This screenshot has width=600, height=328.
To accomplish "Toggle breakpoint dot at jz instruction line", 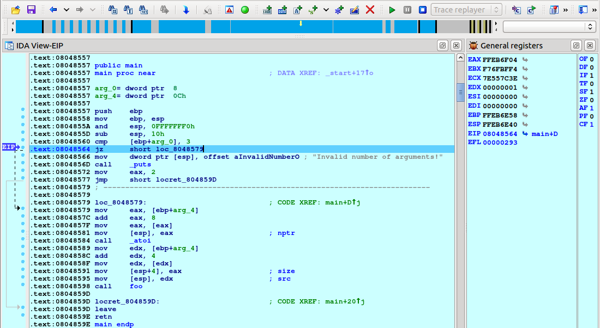I will pos(22,148).
